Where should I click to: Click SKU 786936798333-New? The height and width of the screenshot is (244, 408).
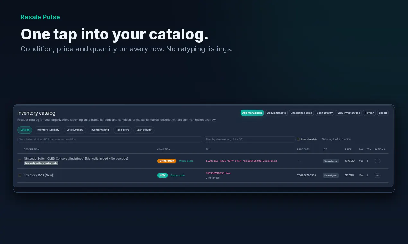(218, 173)
